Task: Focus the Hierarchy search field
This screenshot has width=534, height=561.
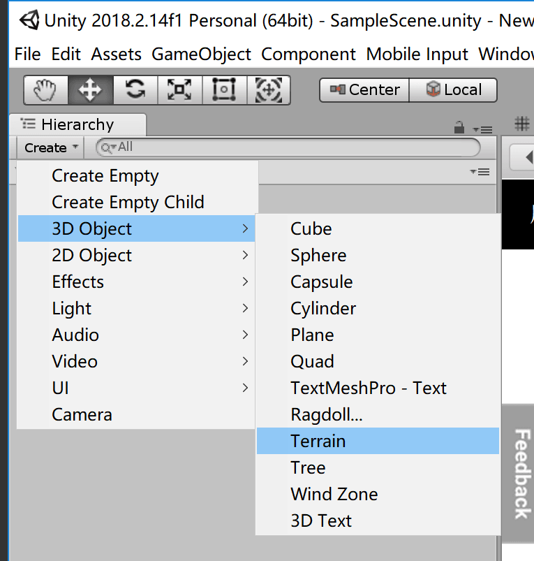Action: click(288, 147)
